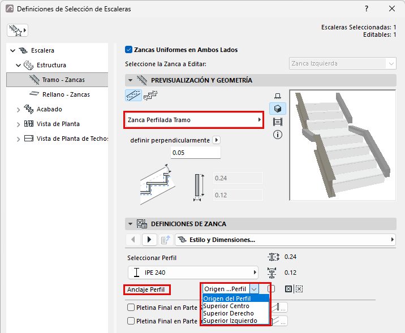
Task: Select the stepped stringer geometry icon
Action: 150,96
